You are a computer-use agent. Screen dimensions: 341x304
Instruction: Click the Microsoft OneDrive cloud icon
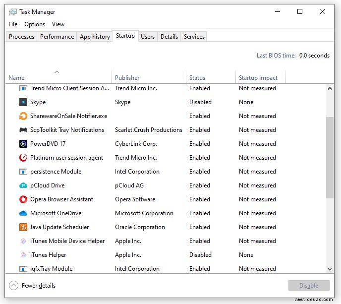point(23,213)
